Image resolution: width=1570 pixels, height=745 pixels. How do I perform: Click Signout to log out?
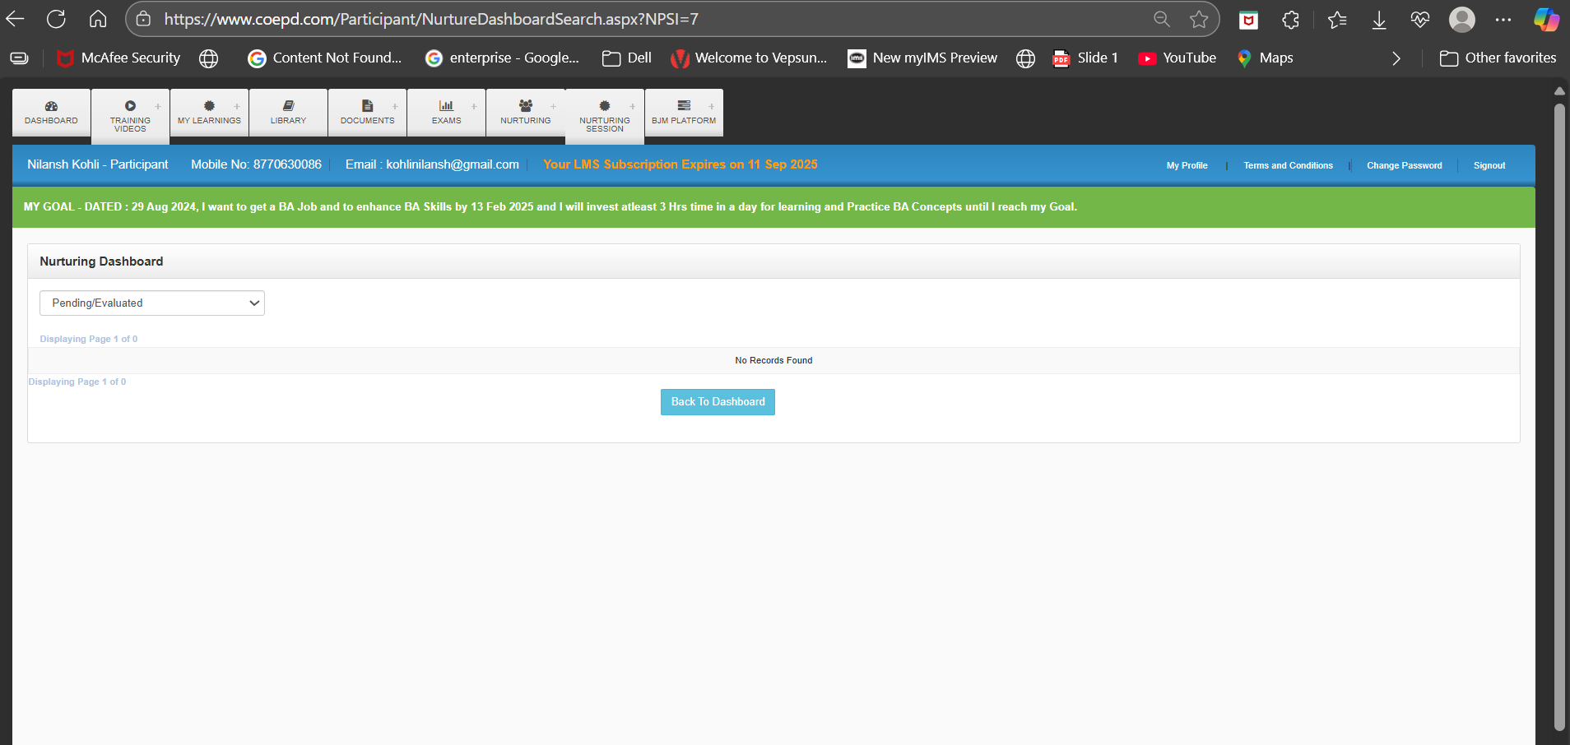click(1489, 165)
